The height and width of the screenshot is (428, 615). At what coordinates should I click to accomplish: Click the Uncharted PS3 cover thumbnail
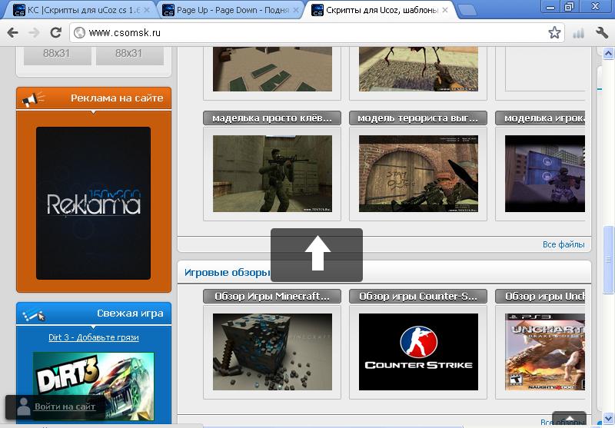coord(545,352)
